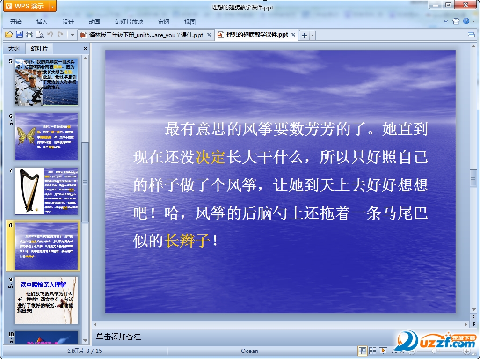Viewport: 480px width, 359px height.
Task: Select slide 5 thumbnail with soldiers
Action: pyautogui.click(x=46, y=82)
